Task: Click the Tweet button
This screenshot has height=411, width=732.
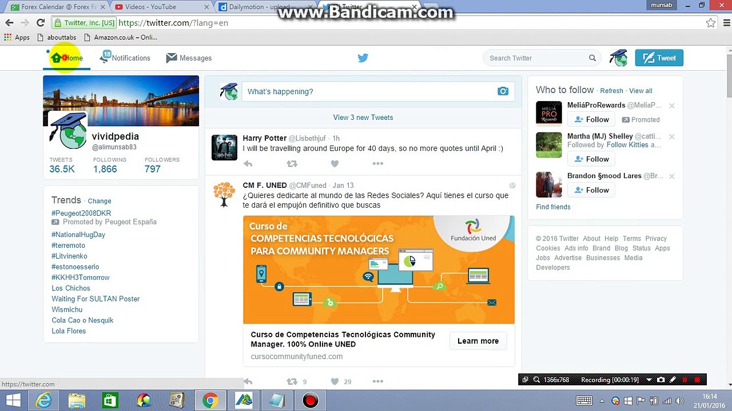Action: pos(659,58)
